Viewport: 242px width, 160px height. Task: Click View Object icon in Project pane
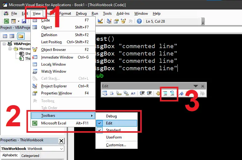(12, 36)
